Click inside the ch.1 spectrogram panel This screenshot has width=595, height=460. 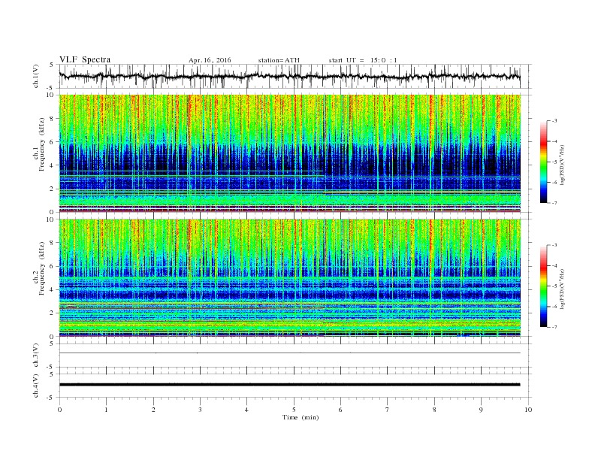(x=289, y=153)
